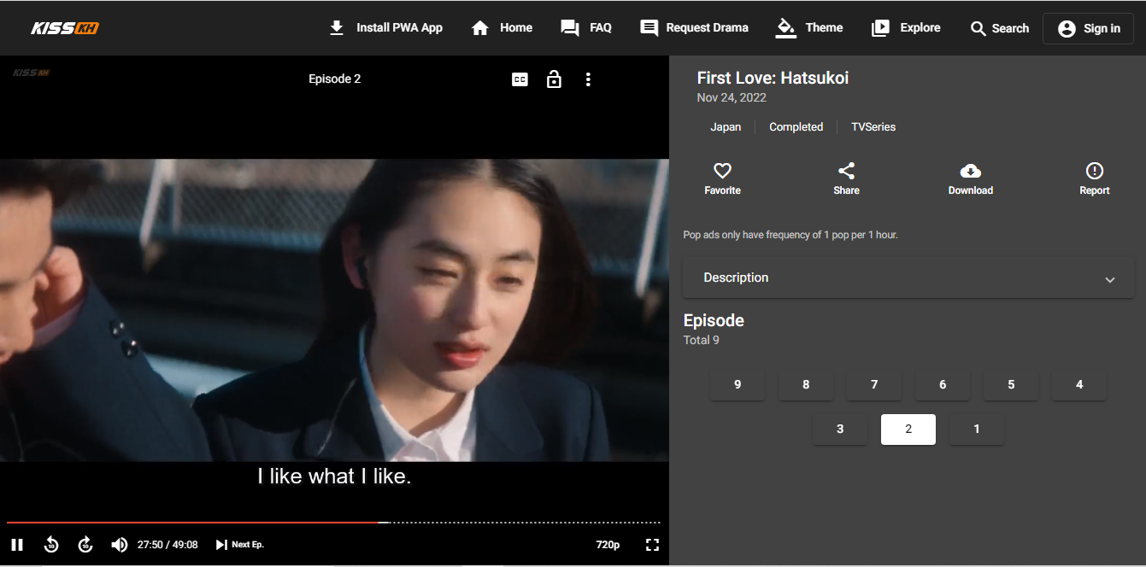Change 720p video quality
1146x567 pixels.
click(608, 545)
